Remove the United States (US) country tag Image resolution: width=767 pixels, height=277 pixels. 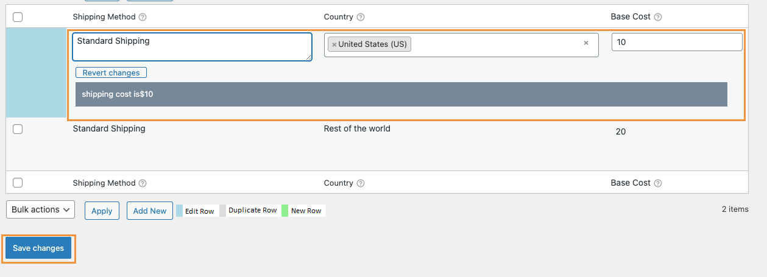334,44
